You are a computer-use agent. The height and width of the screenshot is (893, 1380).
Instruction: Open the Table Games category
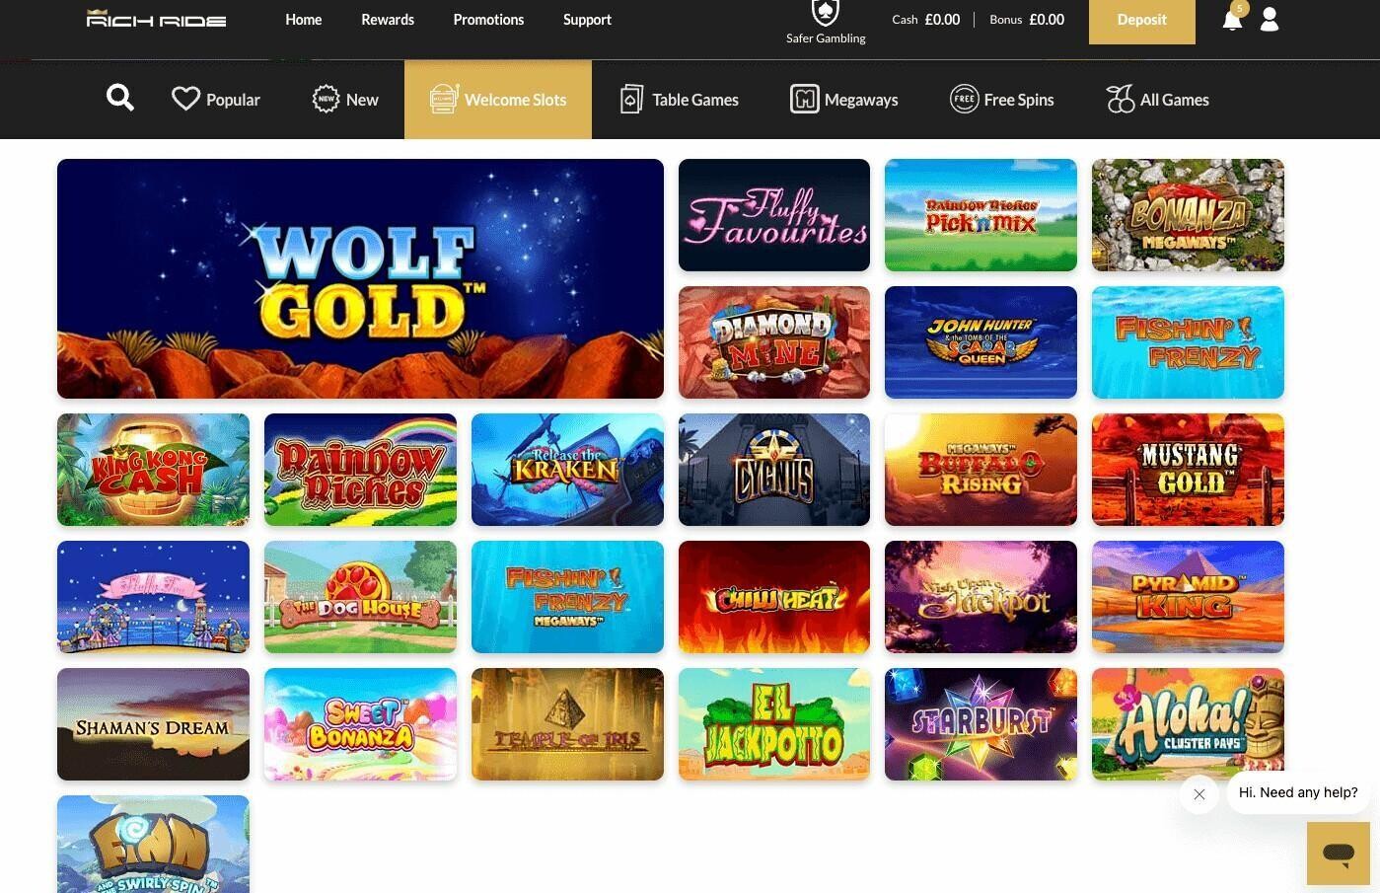(x=679, y=100)
